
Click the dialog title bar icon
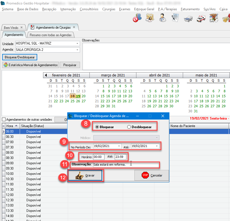click(71, 116)
